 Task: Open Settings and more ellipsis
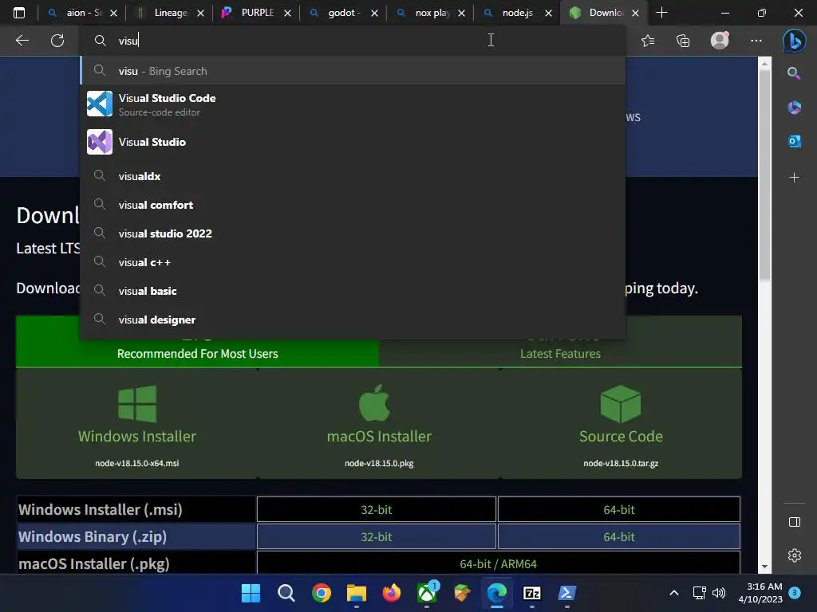tap(756, 41)
